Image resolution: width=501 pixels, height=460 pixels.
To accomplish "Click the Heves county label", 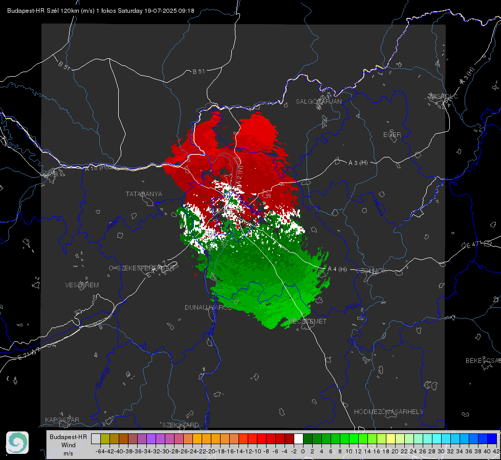I will 378,208.
